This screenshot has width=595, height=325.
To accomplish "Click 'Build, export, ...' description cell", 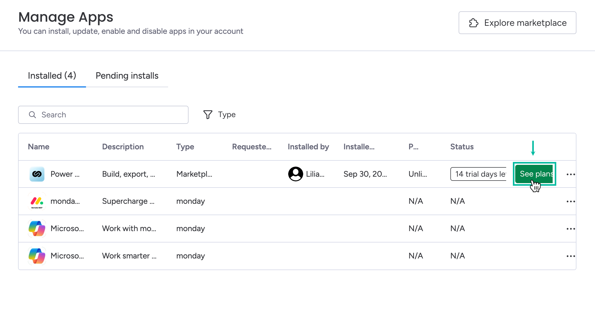I will tap(129, 174).
